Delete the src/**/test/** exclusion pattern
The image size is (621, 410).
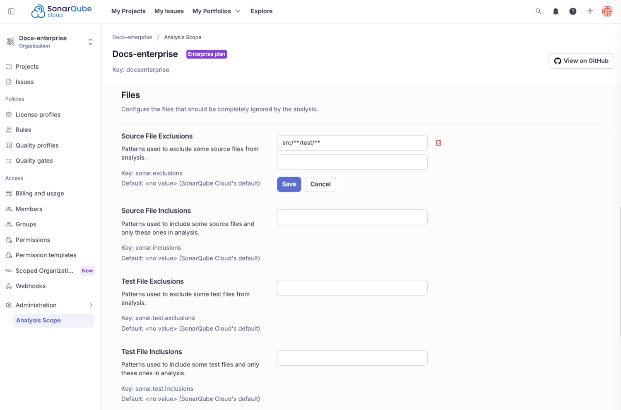(438, 143)
